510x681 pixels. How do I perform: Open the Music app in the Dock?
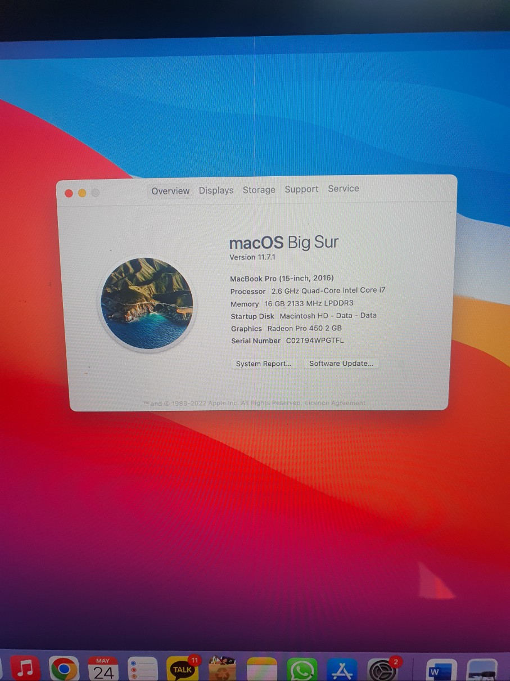click(x=25, y=669)
